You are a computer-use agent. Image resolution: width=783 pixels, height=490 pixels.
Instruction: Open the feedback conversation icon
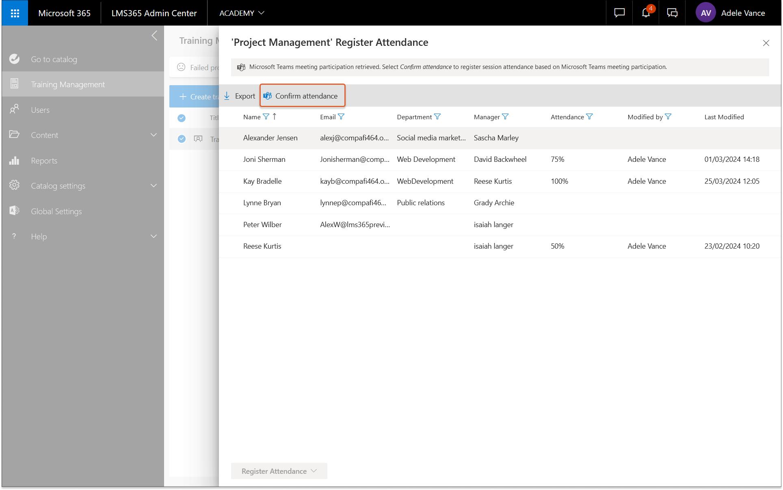(x=672, y=13)
